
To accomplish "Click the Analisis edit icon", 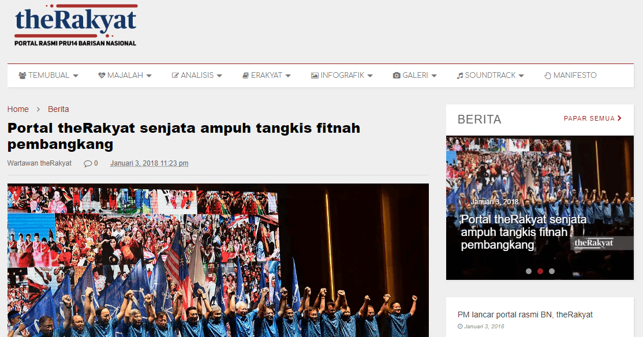I will (x=175, y=76).
